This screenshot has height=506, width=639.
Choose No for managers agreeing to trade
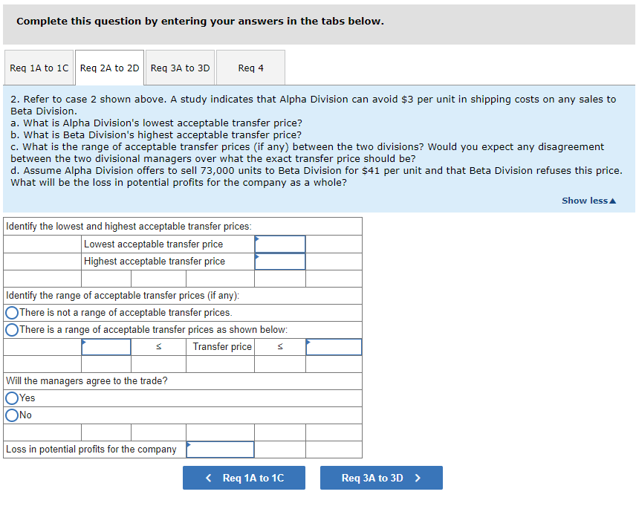(x=12, y=415)
